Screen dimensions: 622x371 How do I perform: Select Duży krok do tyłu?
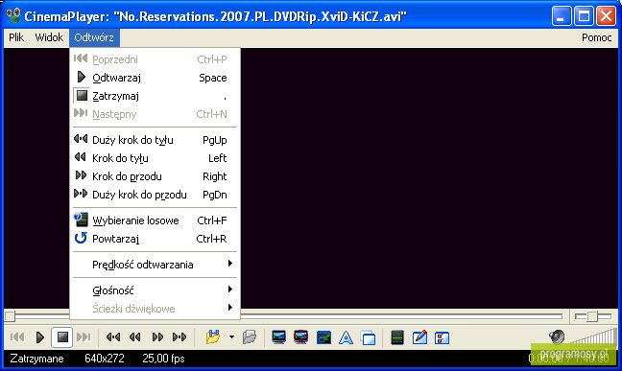pos(155,140)
